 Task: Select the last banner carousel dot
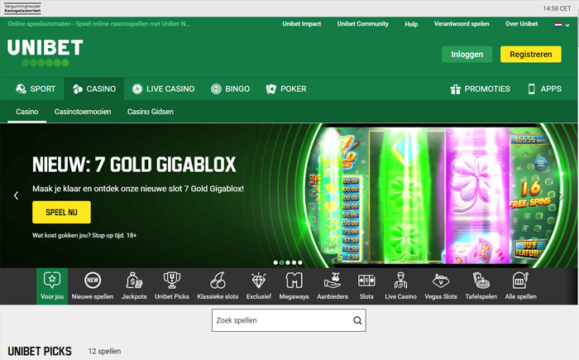299,263
